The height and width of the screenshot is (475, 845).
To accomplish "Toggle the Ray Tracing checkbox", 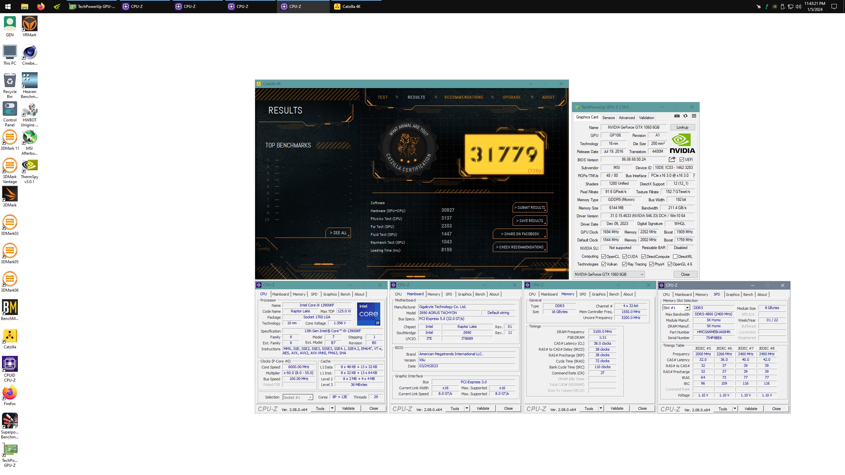I will tap(625, 264).
